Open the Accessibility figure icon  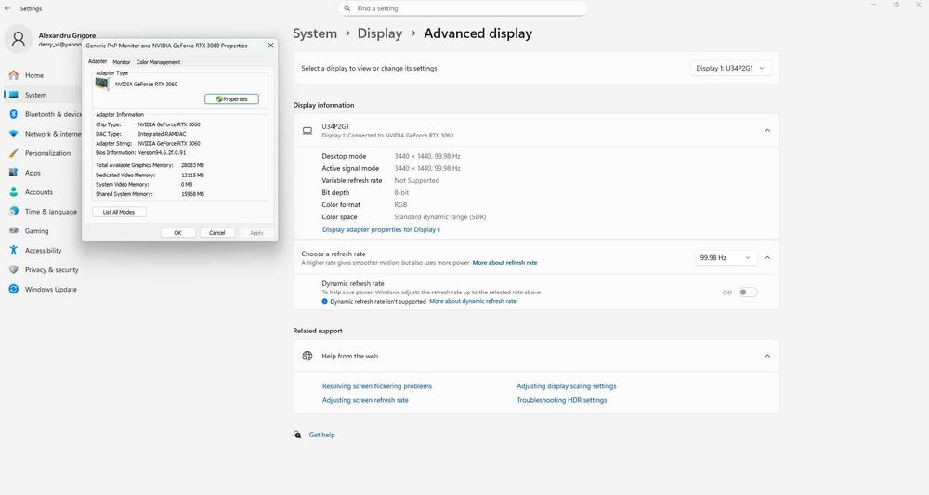(14, 251)
